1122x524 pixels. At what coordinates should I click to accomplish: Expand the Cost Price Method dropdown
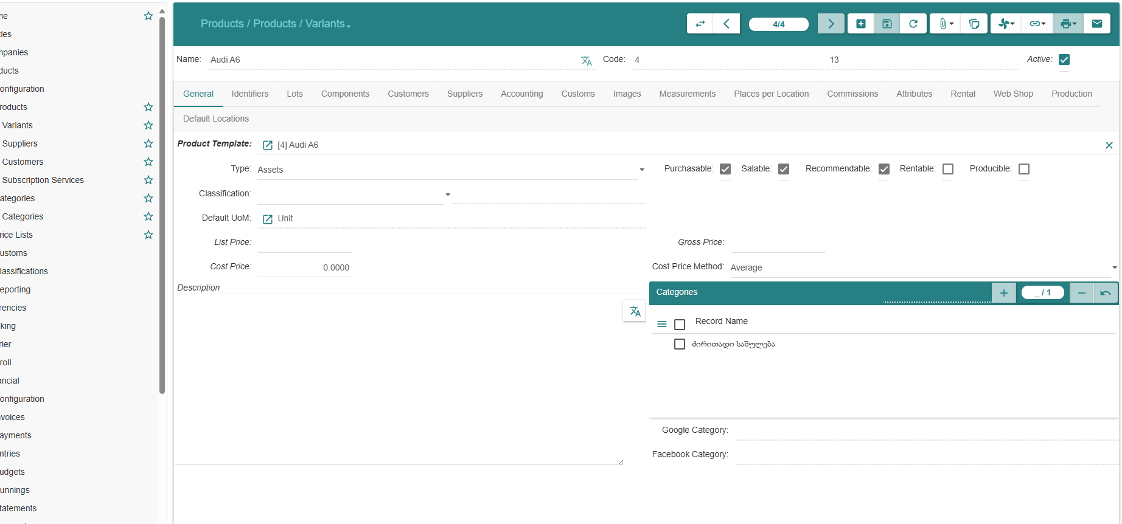(923, 267)
